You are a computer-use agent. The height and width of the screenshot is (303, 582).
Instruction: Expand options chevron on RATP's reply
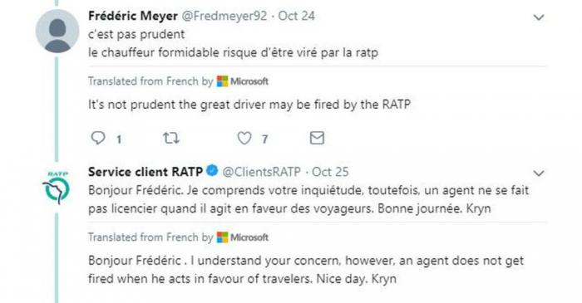(x=539, y=173)
